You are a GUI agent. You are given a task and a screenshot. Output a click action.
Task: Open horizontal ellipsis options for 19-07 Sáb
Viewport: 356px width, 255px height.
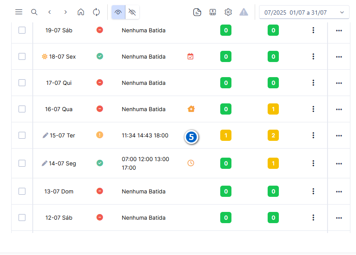tap(339, 31)
